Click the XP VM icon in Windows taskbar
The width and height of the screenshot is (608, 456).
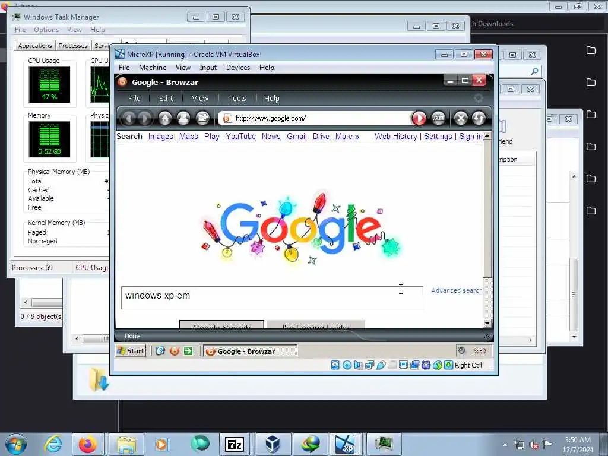(345, 444)
